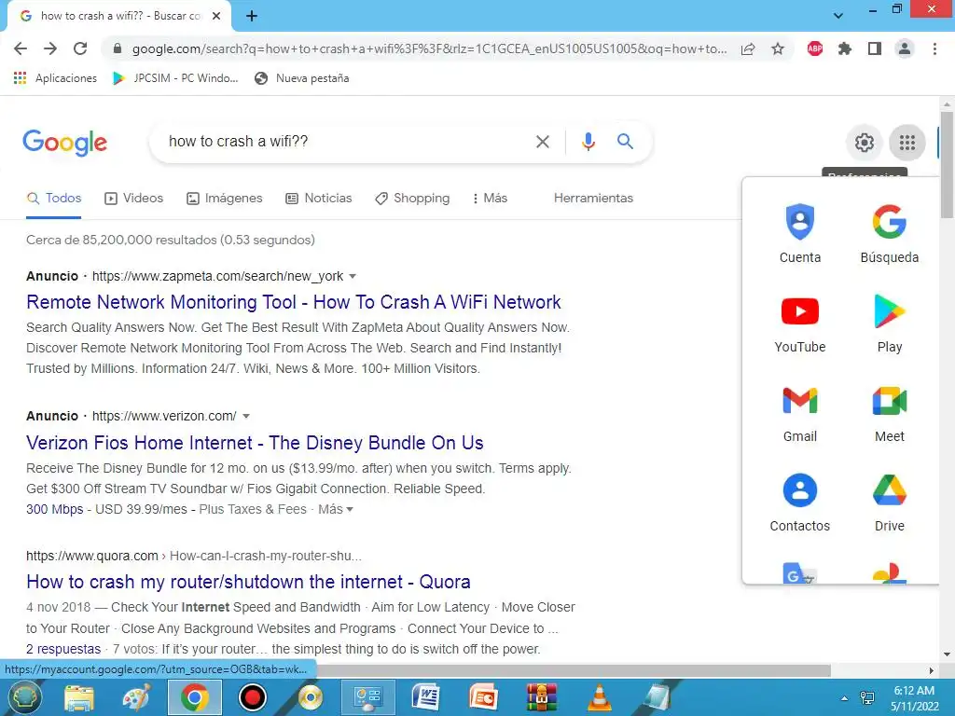Open Play from the apps panel
The width and height of the screenshot is (955, 716).
click(x=889, y=324)
